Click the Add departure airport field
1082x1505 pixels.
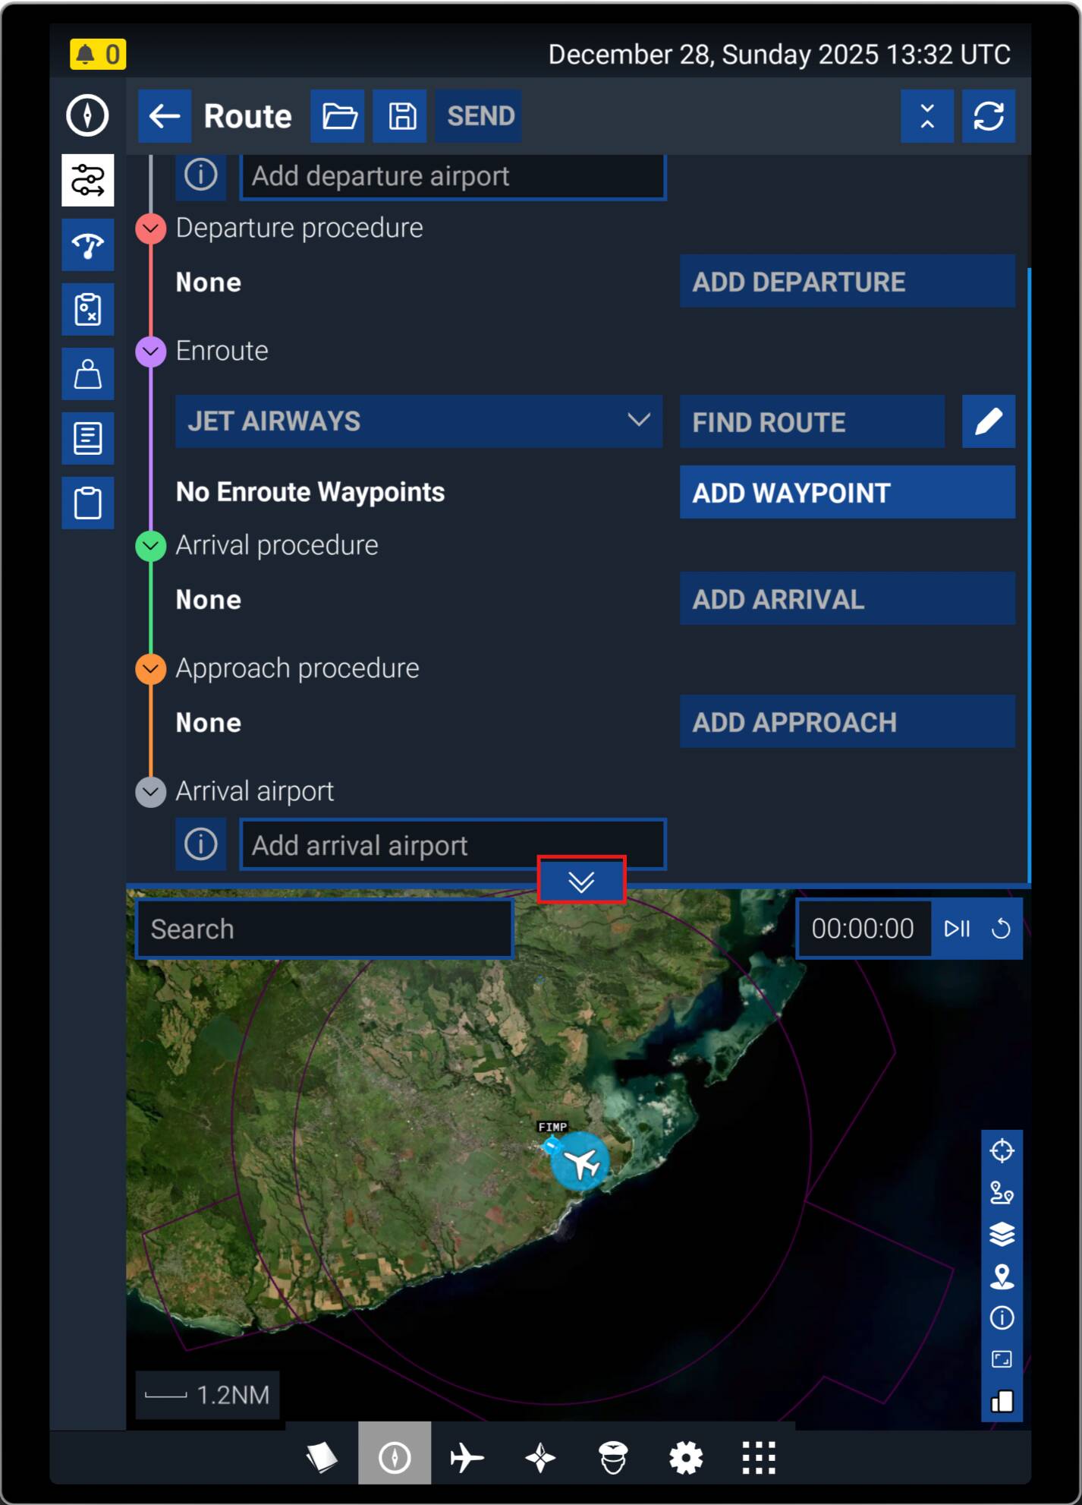tap(453, 176)
